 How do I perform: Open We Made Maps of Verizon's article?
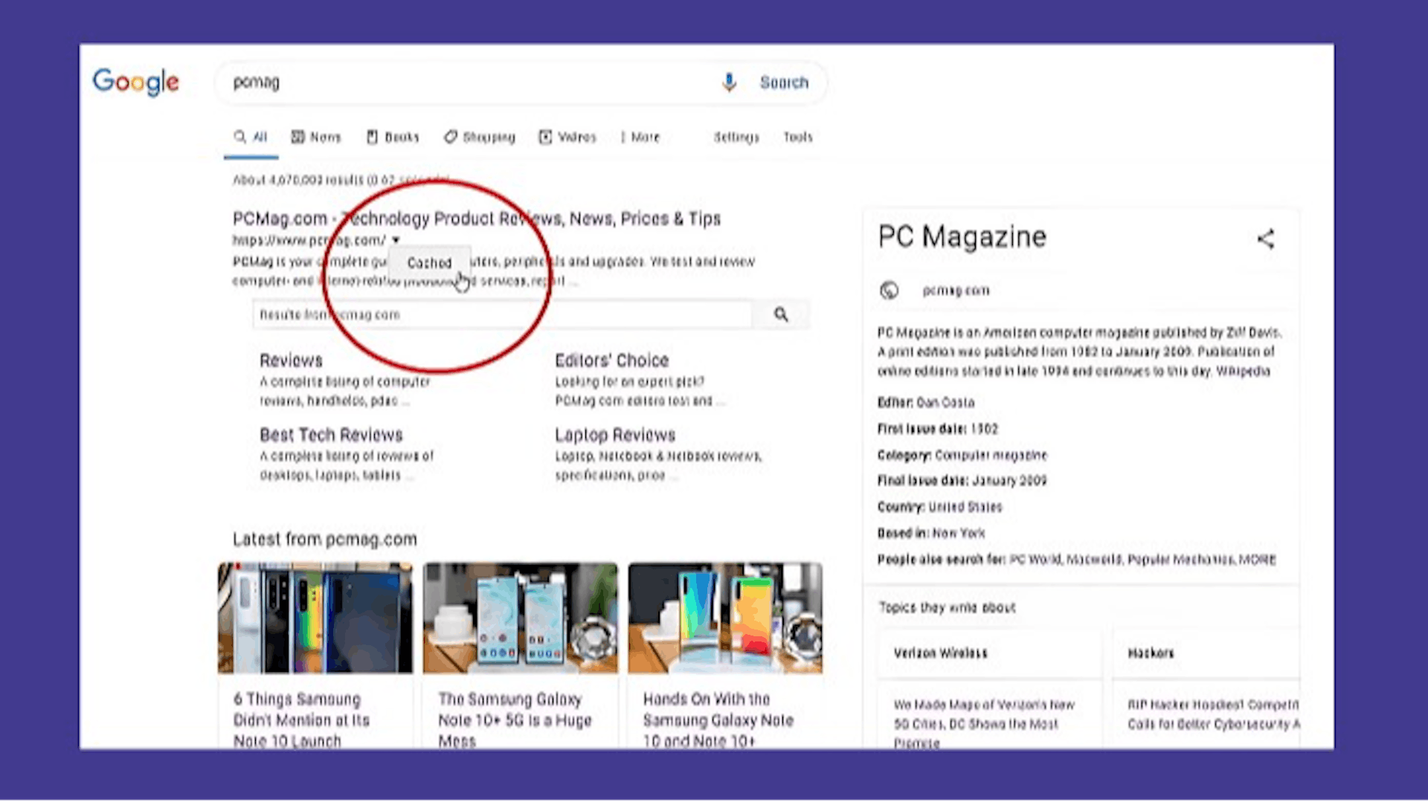point(983,723)
